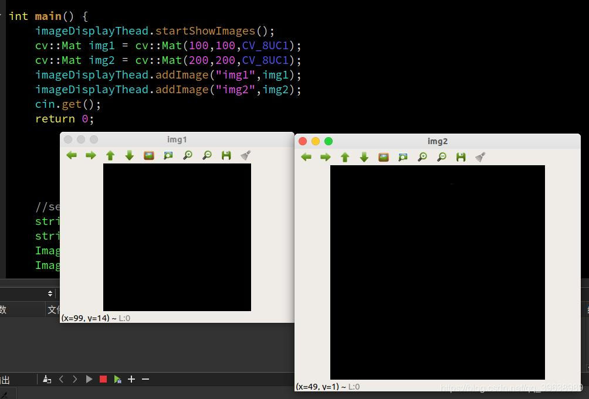This screenshot has height=399, width=589.
Task: Go to next item in output pane
Action: pyautogui.click(x=75, y=379)
